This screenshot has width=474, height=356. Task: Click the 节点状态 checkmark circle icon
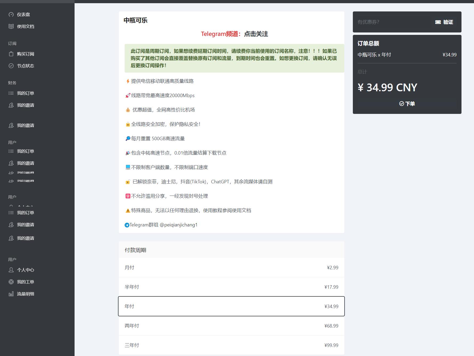click(x=11, y=66)
